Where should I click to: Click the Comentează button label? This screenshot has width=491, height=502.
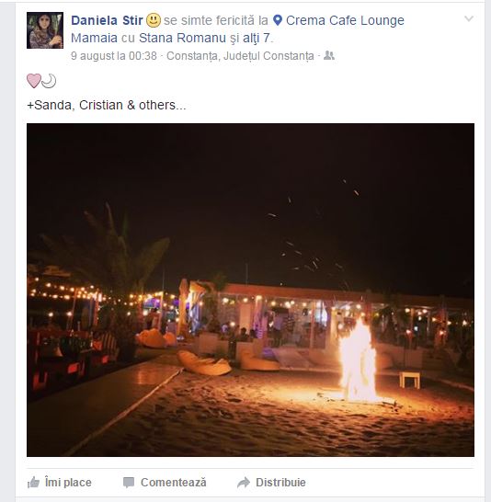click(174, 482)
